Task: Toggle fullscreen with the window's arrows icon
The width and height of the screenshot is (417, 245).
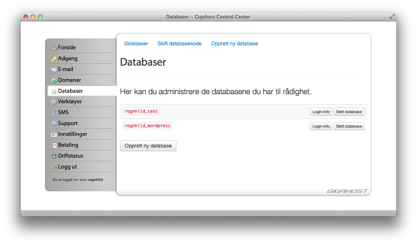Action: [x=392, y=17]
